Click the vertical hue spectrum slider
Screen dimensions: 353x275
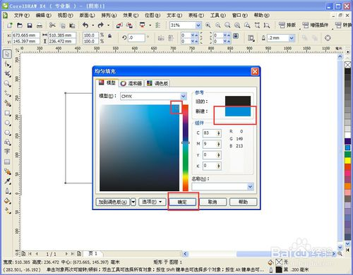coord(186,148)
